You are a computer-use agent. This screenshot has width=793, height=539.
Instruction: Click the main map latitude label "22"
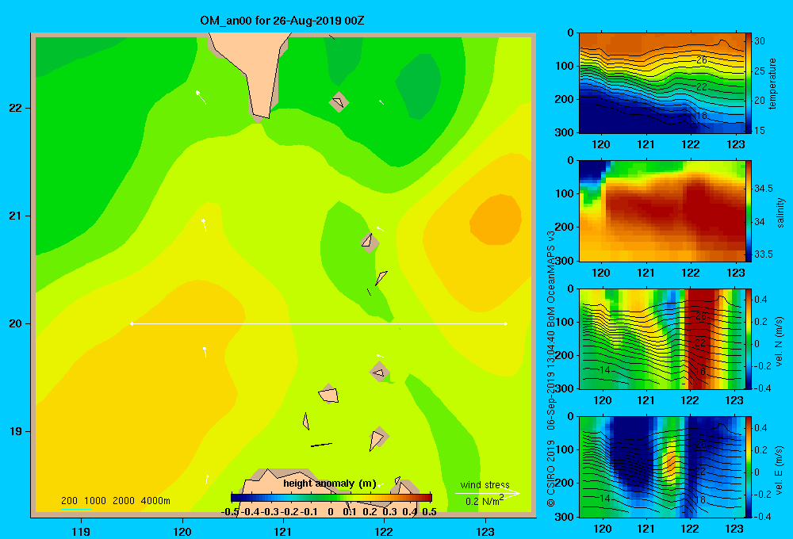pos(16,109)
